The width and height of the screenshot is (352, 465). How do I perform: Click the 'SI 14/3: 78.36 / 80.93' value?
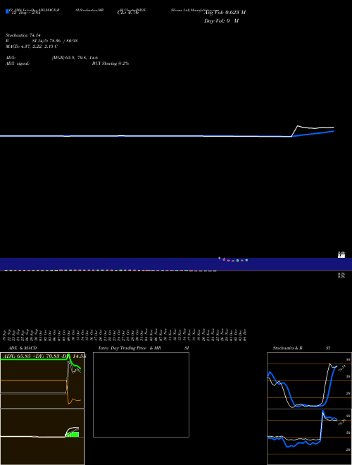pyautogui.click(x=55, y=41)
